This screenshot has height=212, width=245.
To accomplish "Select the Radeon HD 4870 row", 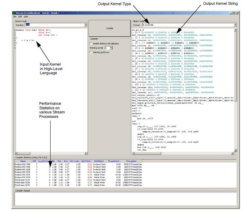I will click(78, 175).
